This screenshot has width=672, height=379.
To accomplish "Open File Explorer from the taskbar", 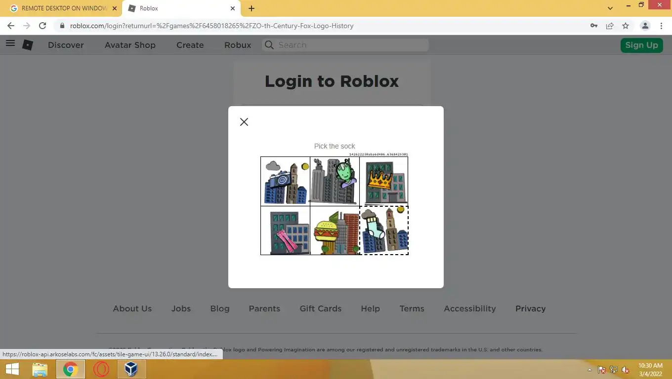I will (40, 369).
